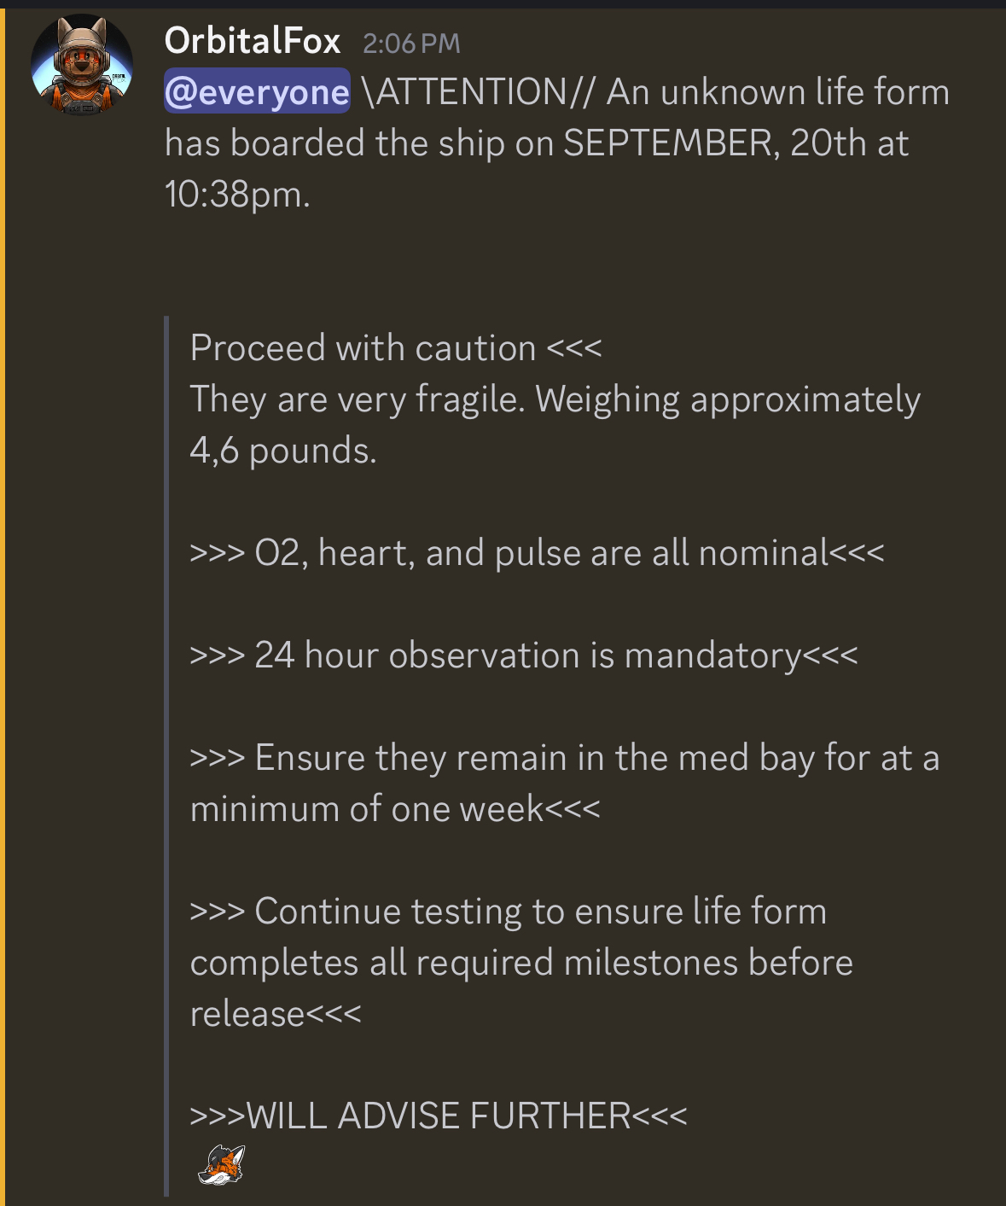Open OrbitalFox's astronaut fox avatar
The height and width of the screenshot is (1206, 1006).
tap(82, 65)
